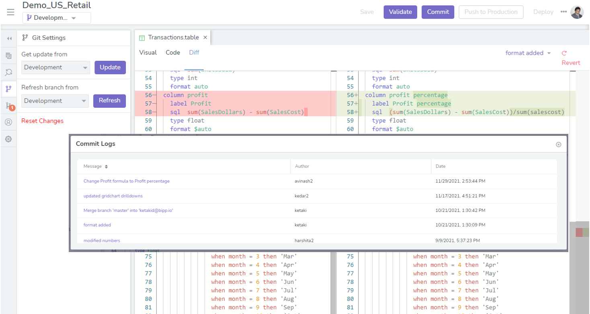Open the Git branch panel icon

8,89
